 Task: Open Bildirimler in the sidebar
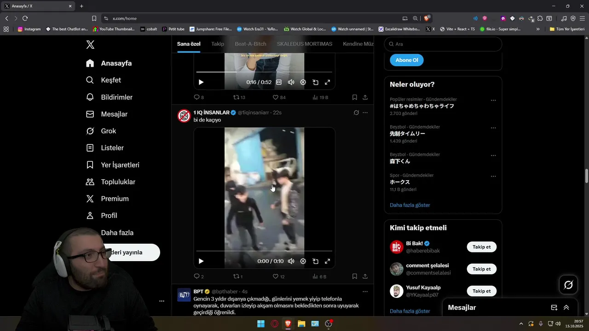coord(110,97)
